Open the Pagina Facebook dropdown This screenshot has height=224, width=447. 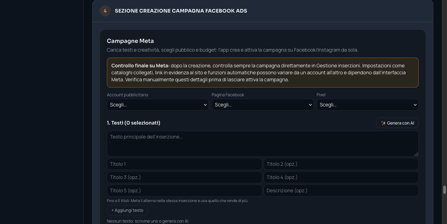coord(263,105)
